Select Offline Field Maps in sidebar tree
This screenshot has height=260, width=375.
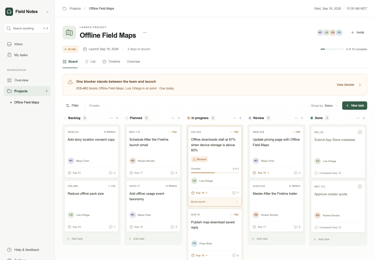[x=27, y=102]
